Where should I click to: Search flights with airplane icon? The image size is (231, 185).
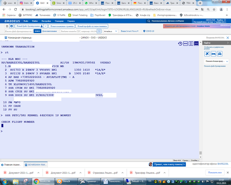coord(207,54)
